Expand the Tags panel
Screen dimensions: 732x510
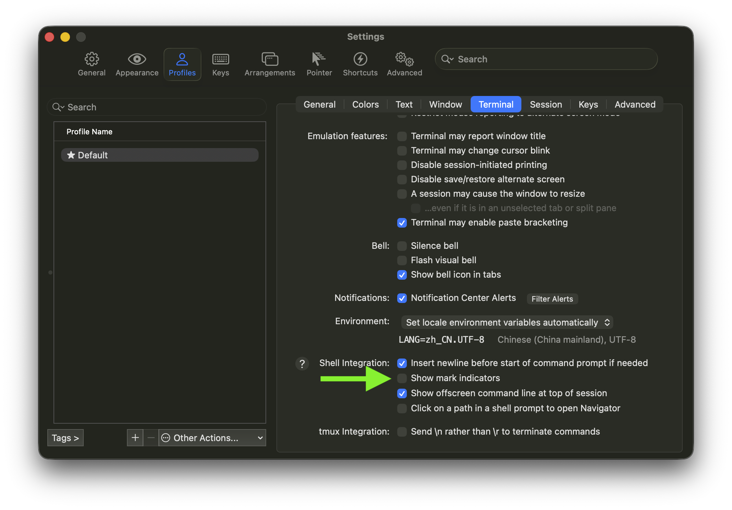tap(65, 438)
